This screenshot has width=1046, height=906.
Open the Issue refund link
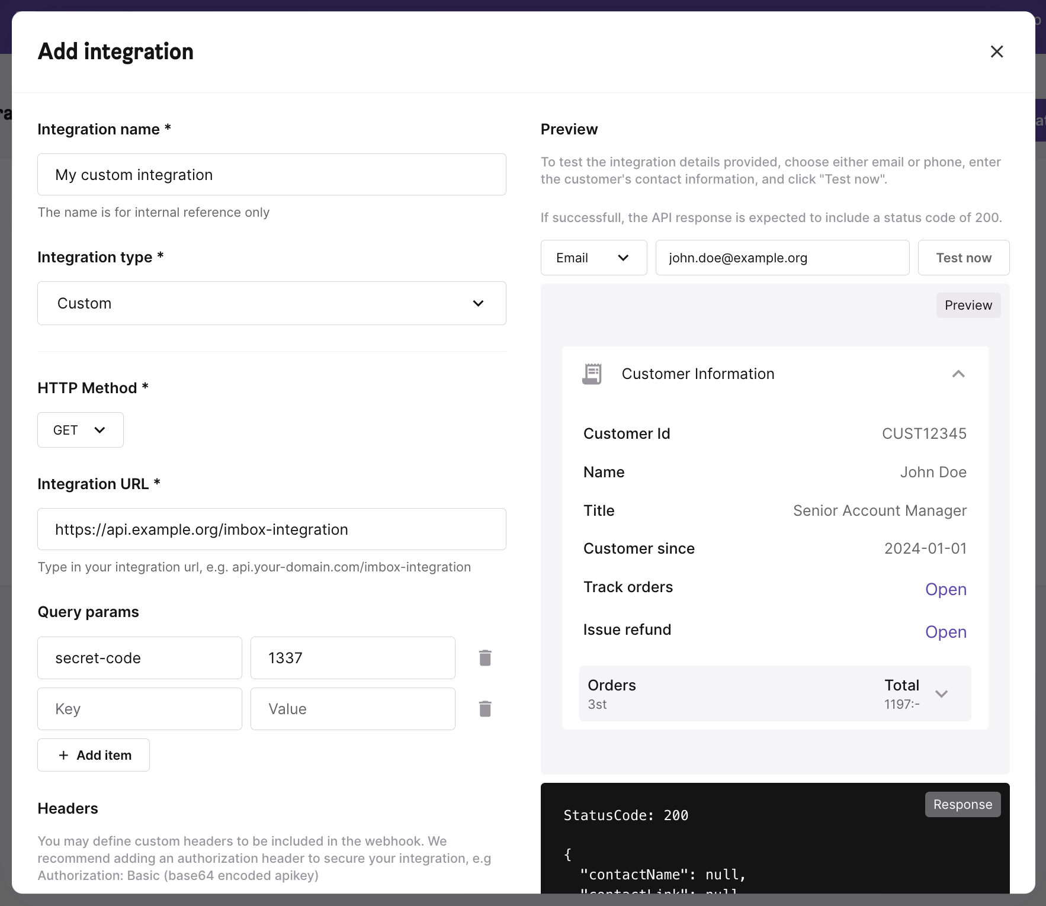[x=945, y=631]
